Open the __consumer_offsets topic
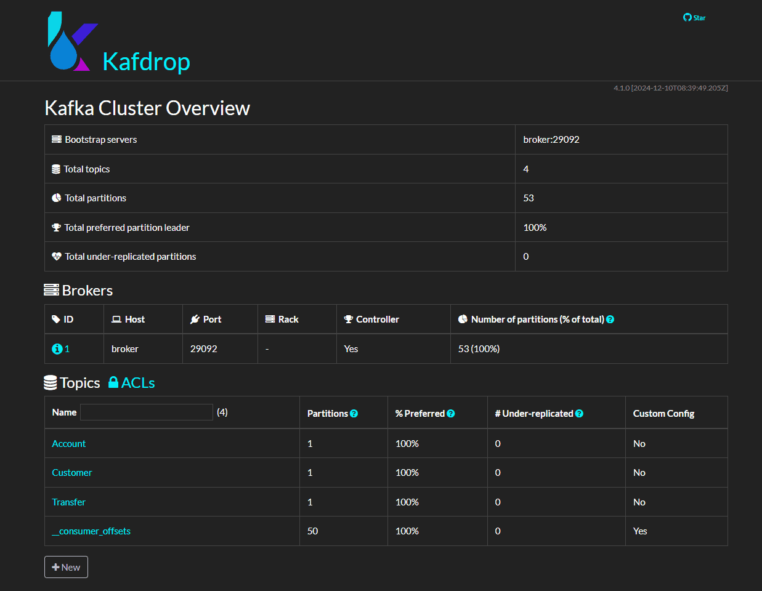762x591 pixels. click(x=91, y=531)
